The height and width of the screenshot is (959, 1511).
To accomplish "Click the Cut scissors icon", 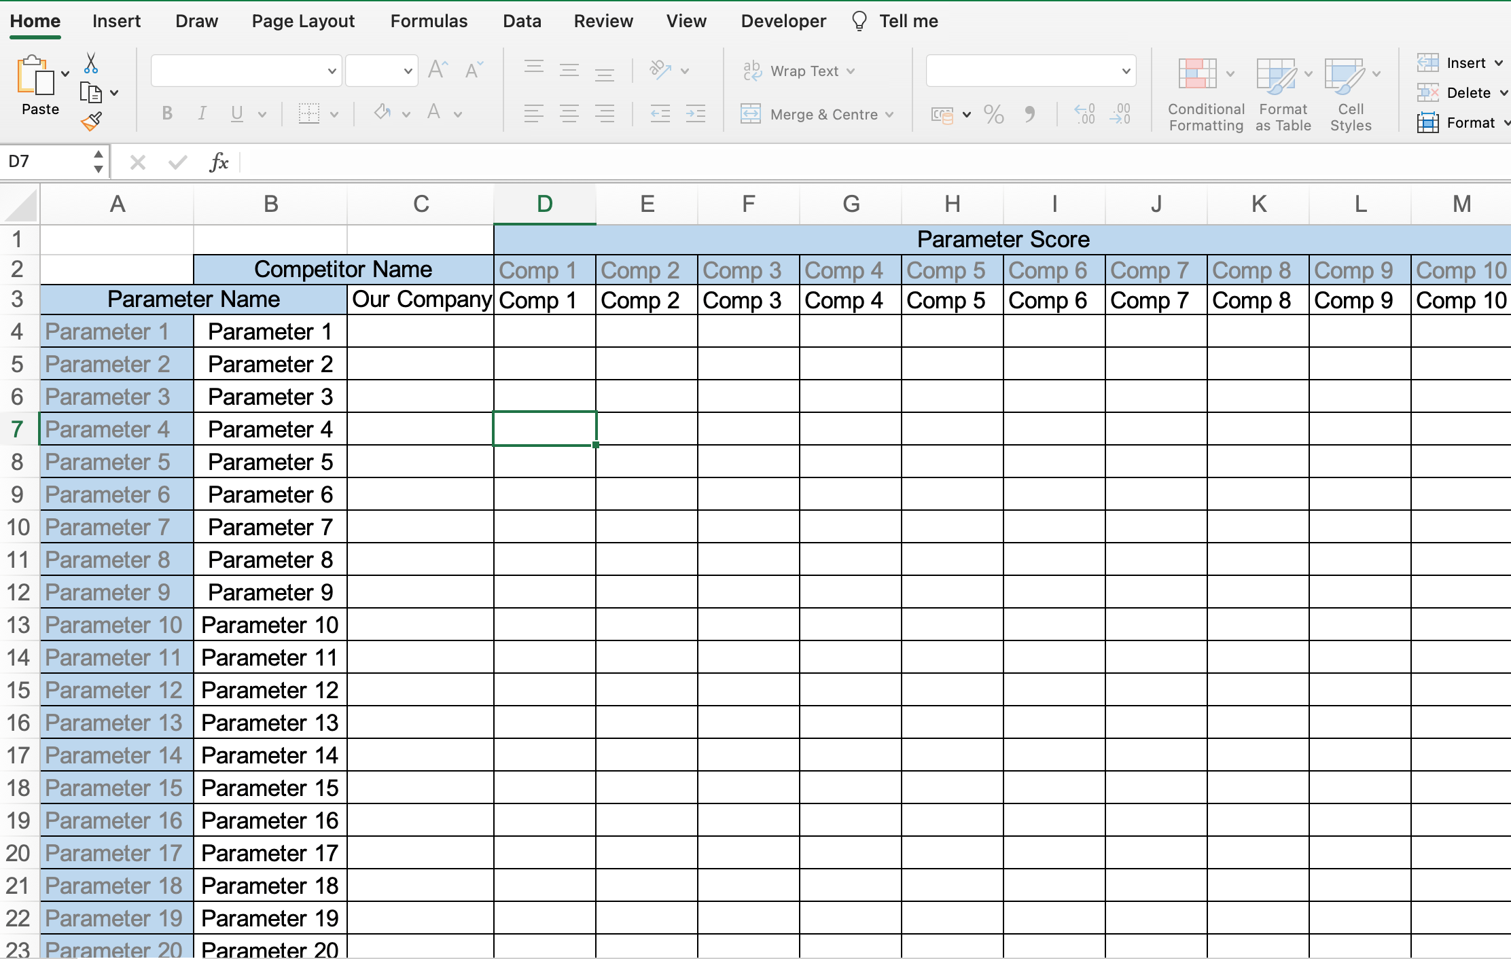I will 91,63.
